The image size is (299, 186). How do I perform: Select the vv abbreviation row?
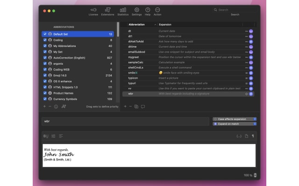(188, 88)
